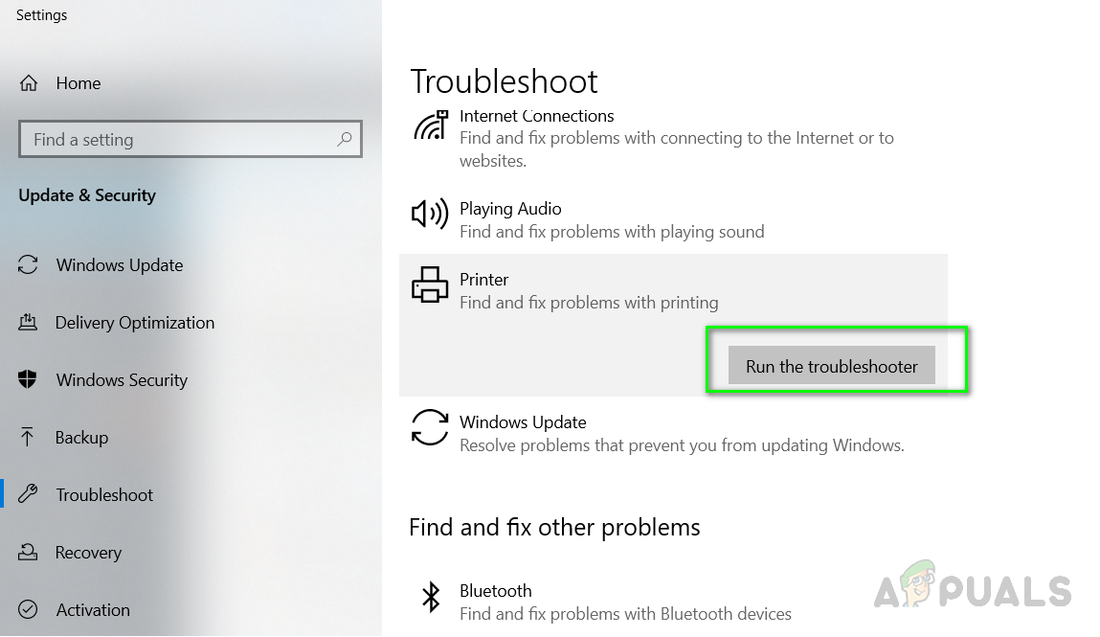Viewport: 1100px width, 637px height.
Task: Click the Internet Connections wifi icon
Action: pyautogui.click(x=431, y=127)
